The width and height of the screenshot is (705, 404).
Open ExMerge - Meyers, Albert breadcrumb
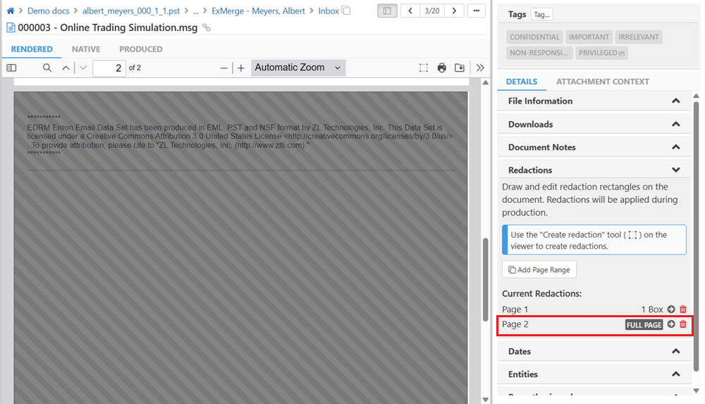point(258,11)
